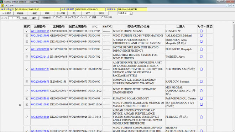This screenshot has height=132, width=235.
Task: Toggle checkbox for WO2002083523 row
Action: (x=27, y=69)
